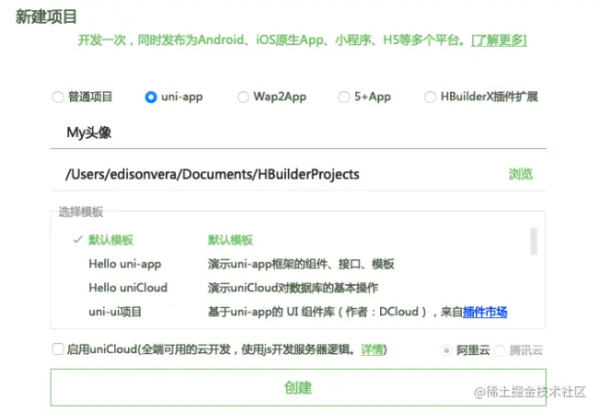Select the uni-app project type
599x412 pixels.
click(x=151, y=97)
